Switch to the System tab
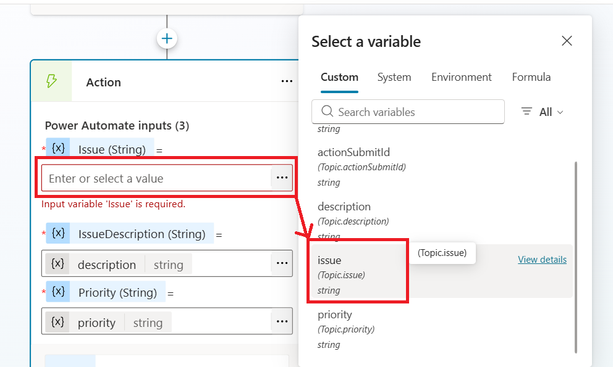This screenshot has width=613, height=367. point(394,77)
